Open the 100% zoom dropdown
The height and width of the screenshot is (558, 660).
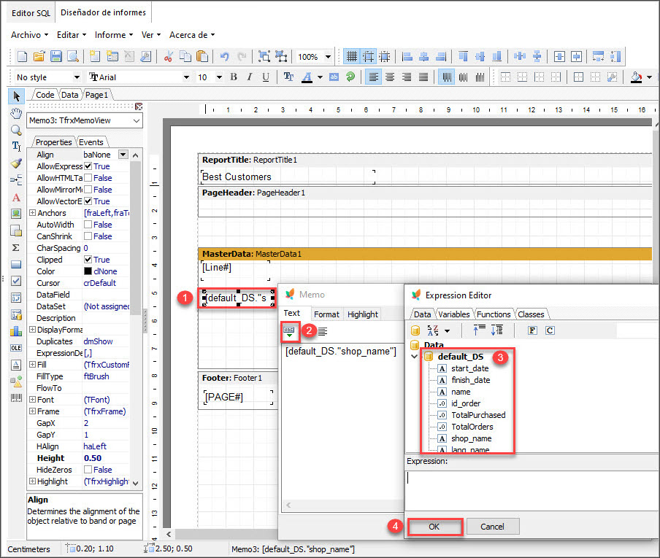(x=328, y=56)
